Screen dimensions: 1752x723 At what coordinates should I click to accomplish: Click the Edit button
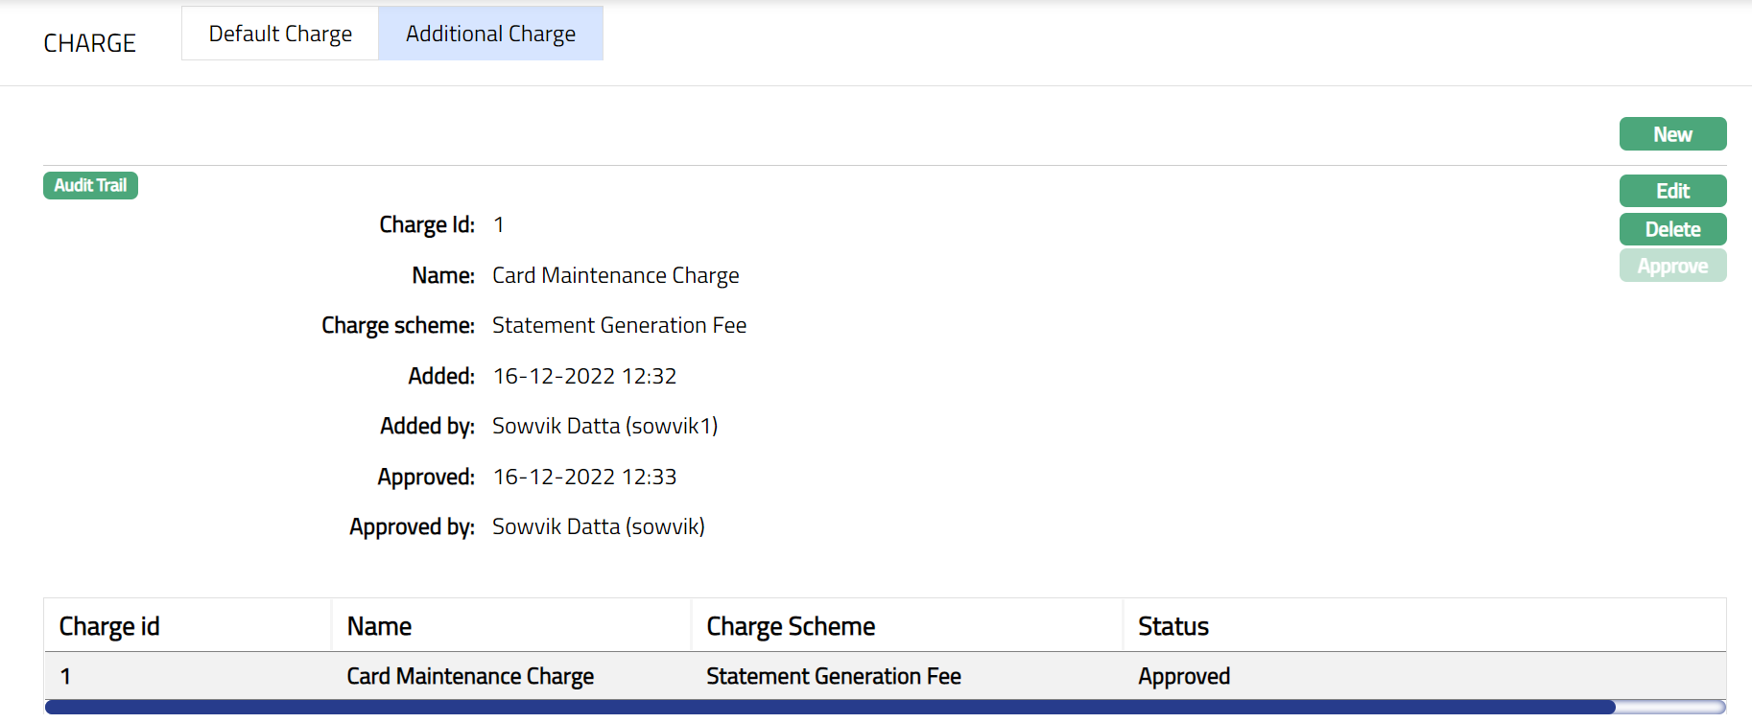[1672, 191]
